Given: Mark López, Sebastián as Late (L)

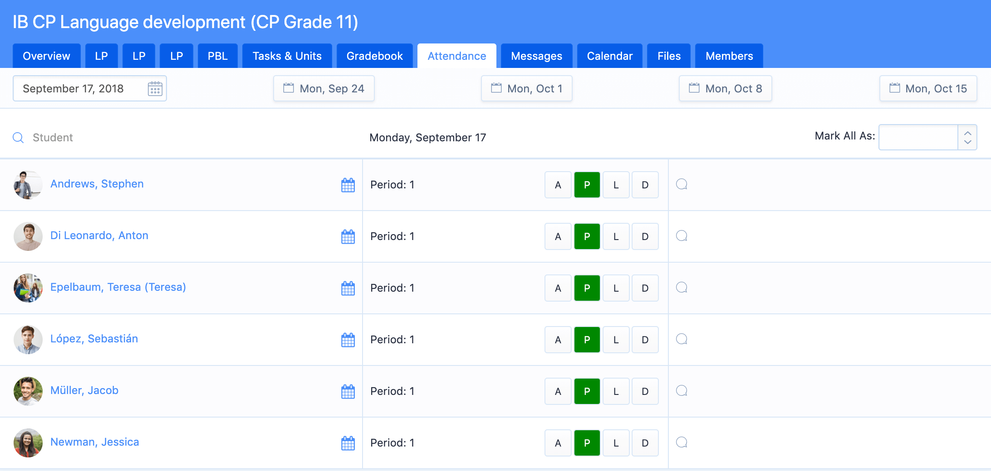Looking at the screenshot, I should pos(616,340).
